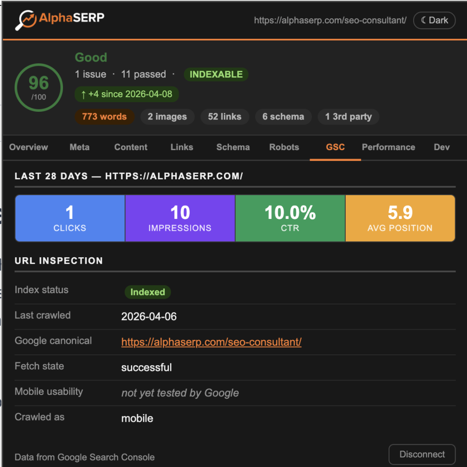Image resolution: width=467 pixels, height=467 pixels.
Task: Open the Overview tab
Action: click(29, 147)
